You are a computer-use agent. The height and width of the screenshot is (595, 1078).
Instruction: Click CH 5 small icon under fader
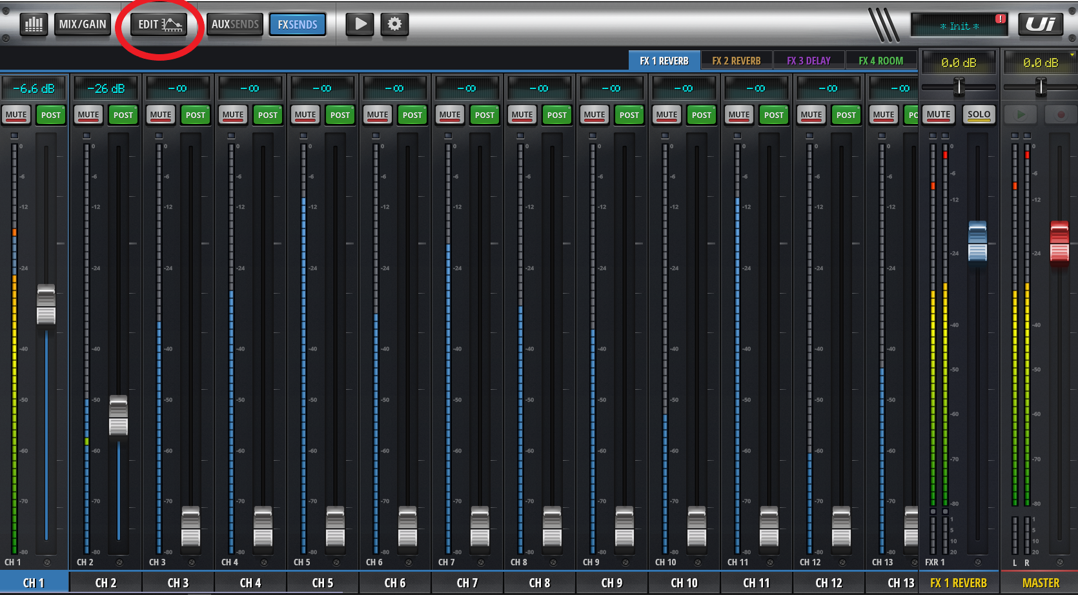(336, 562)
